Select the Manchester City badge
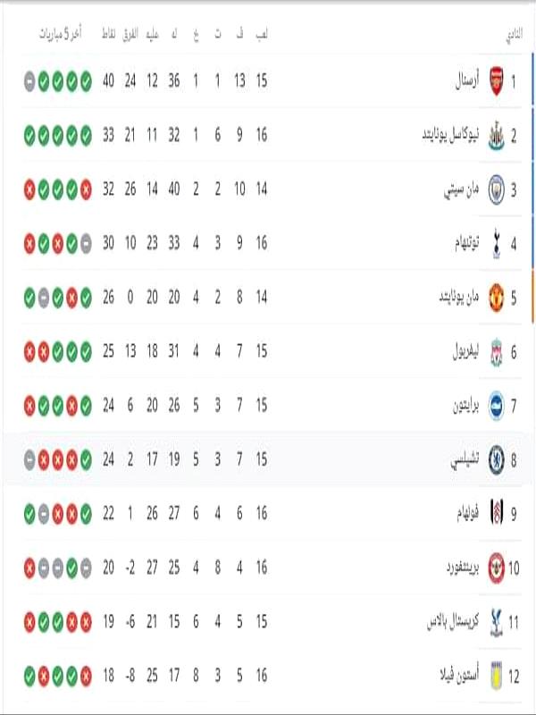Viewport: 536px width, 715px height. pyautogui.click(x=497, y=189)
